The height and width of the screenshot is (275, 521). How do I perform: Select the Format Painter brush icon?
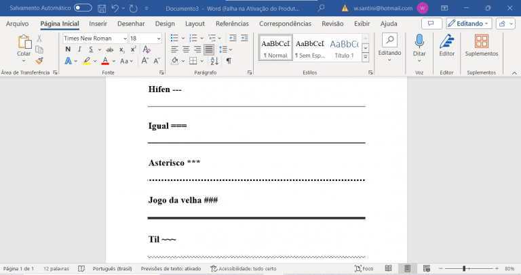[x=39, y=60]
